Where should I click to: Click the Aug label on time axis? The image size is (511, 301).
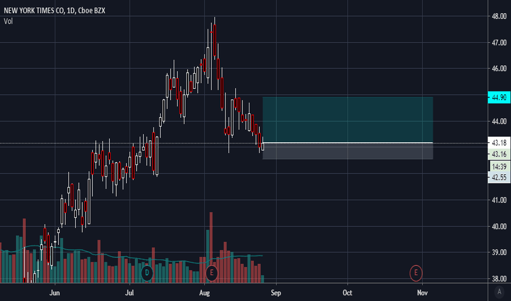[x=205, y=293]
